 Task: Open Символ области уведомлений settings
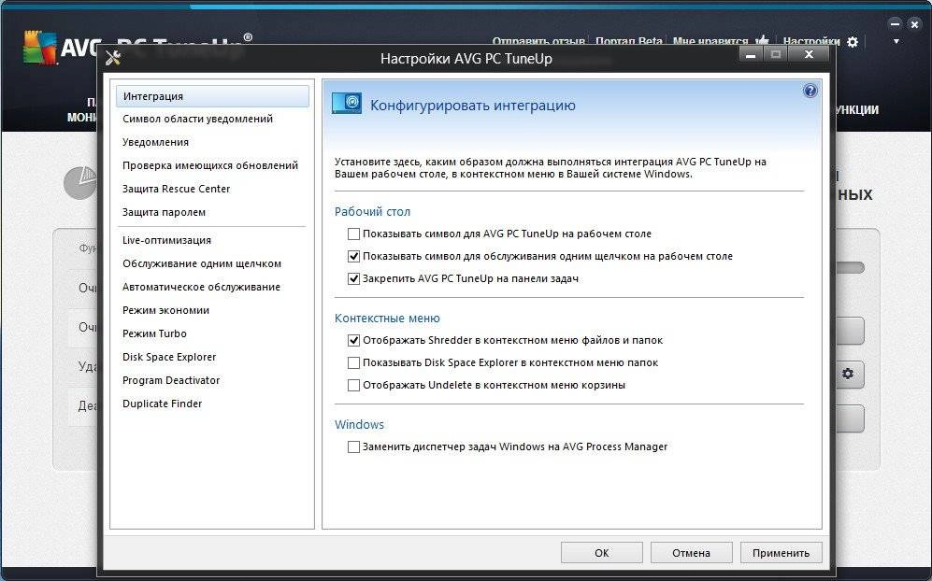click(197, 119)
